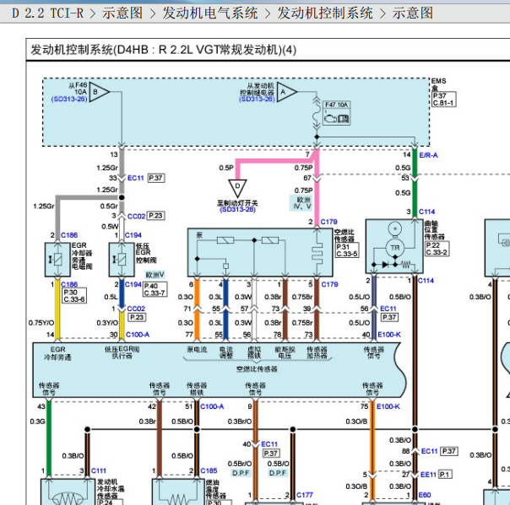Viewport: 510px width, 505px height.
Task: Select connector label E/R-A
Action: [428, 155]
